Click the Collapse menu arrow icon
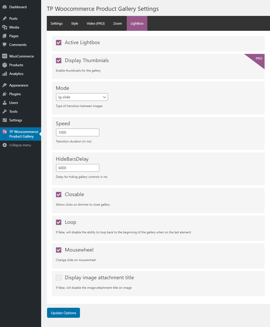Viewport: 270px width, 327px height. [x=5, y=145]
